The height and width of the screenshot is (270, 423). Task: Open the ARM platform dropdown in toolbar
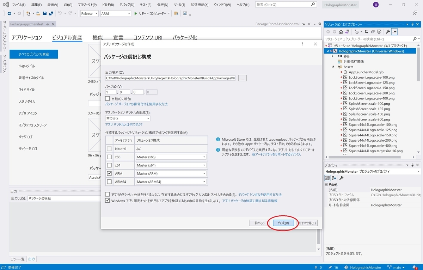pos(116,13)
